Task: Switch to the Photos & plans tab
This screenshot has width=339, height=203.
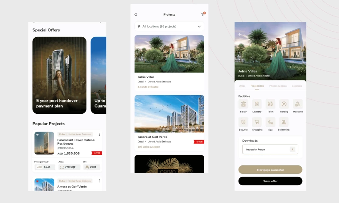Action: click(x=278, y=86)
